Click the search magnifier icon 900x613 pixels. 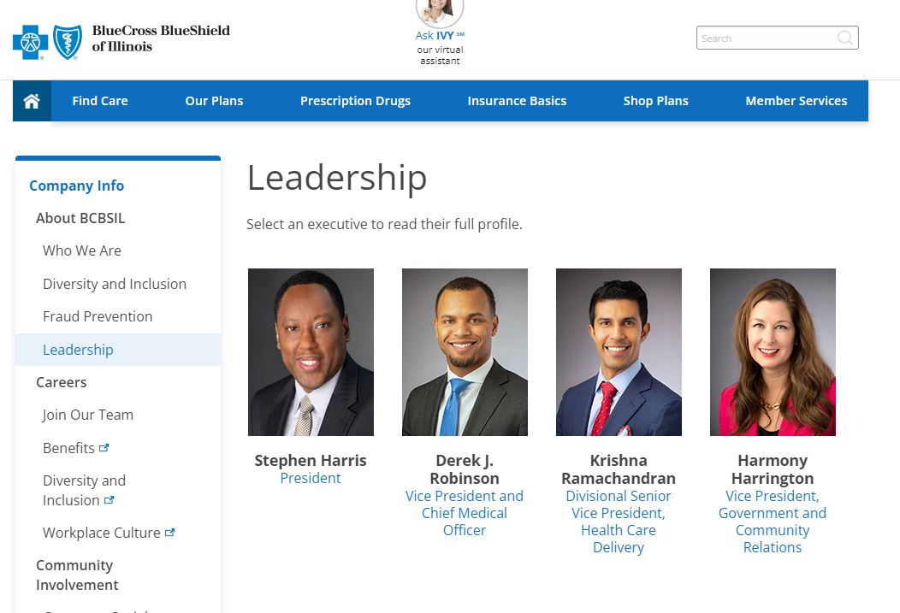pos(845,38)
